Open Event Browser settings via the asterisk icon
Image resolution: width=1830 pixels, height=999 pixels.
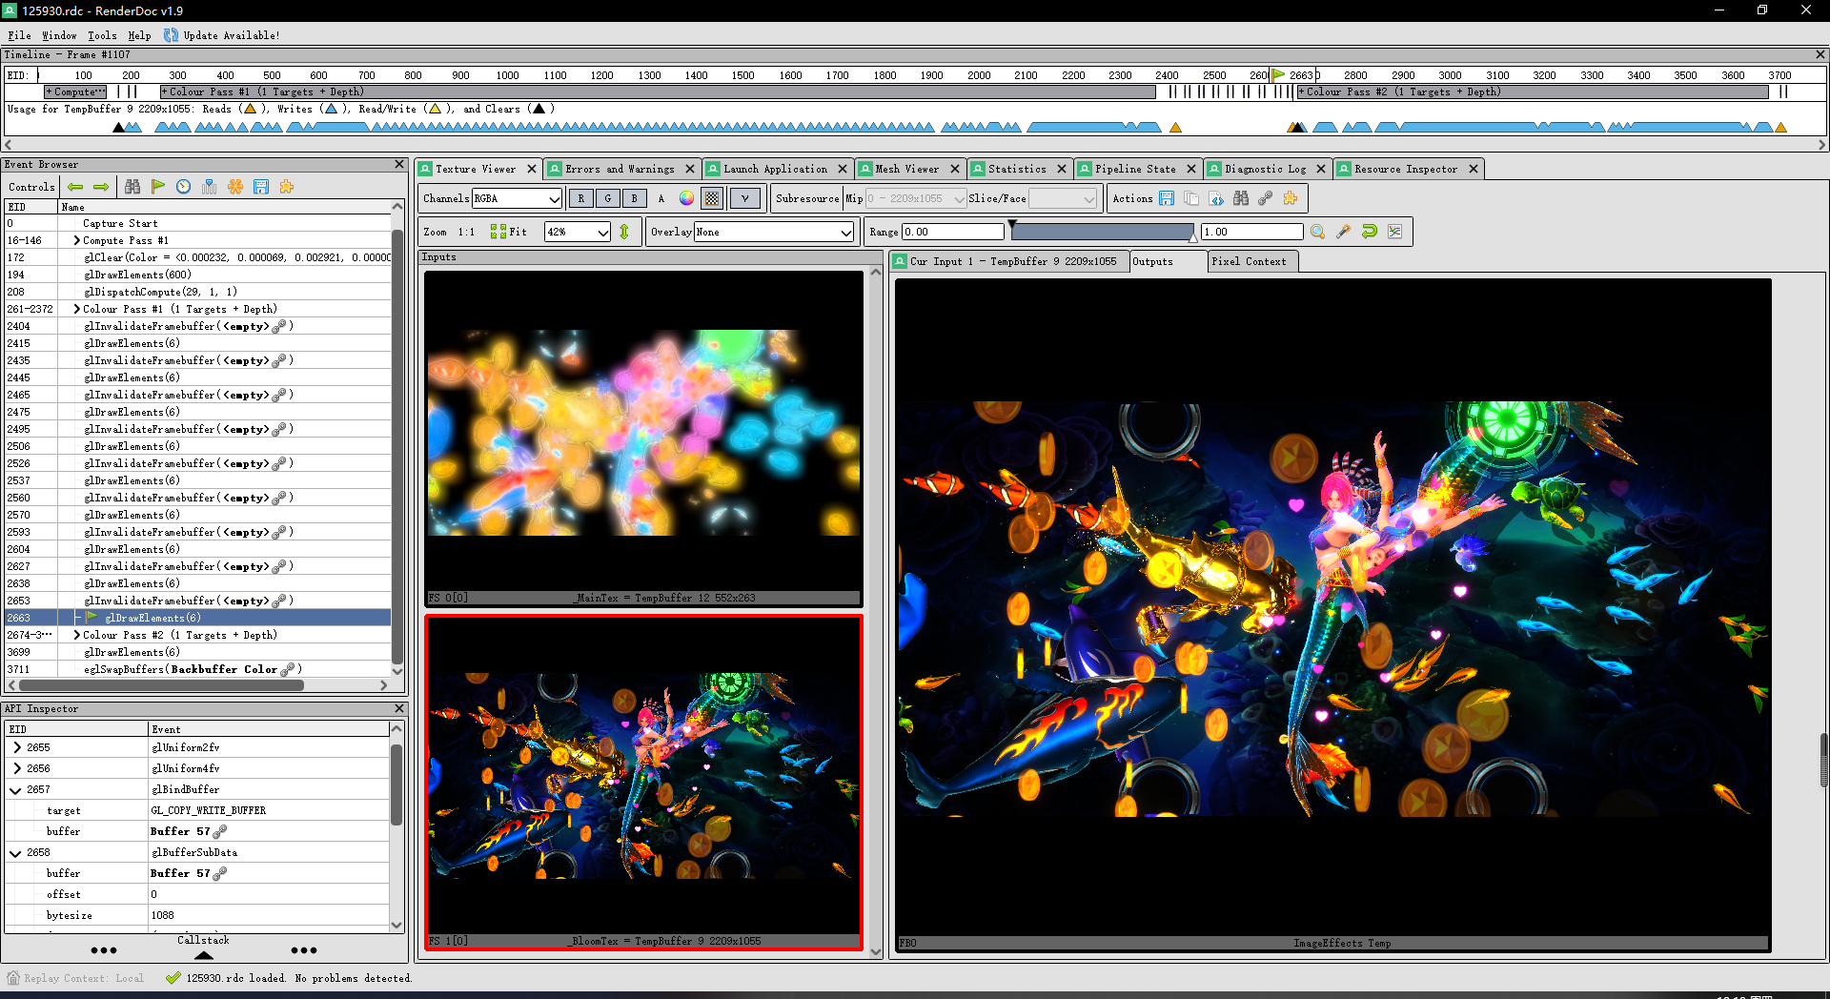[x=235, y=187]
